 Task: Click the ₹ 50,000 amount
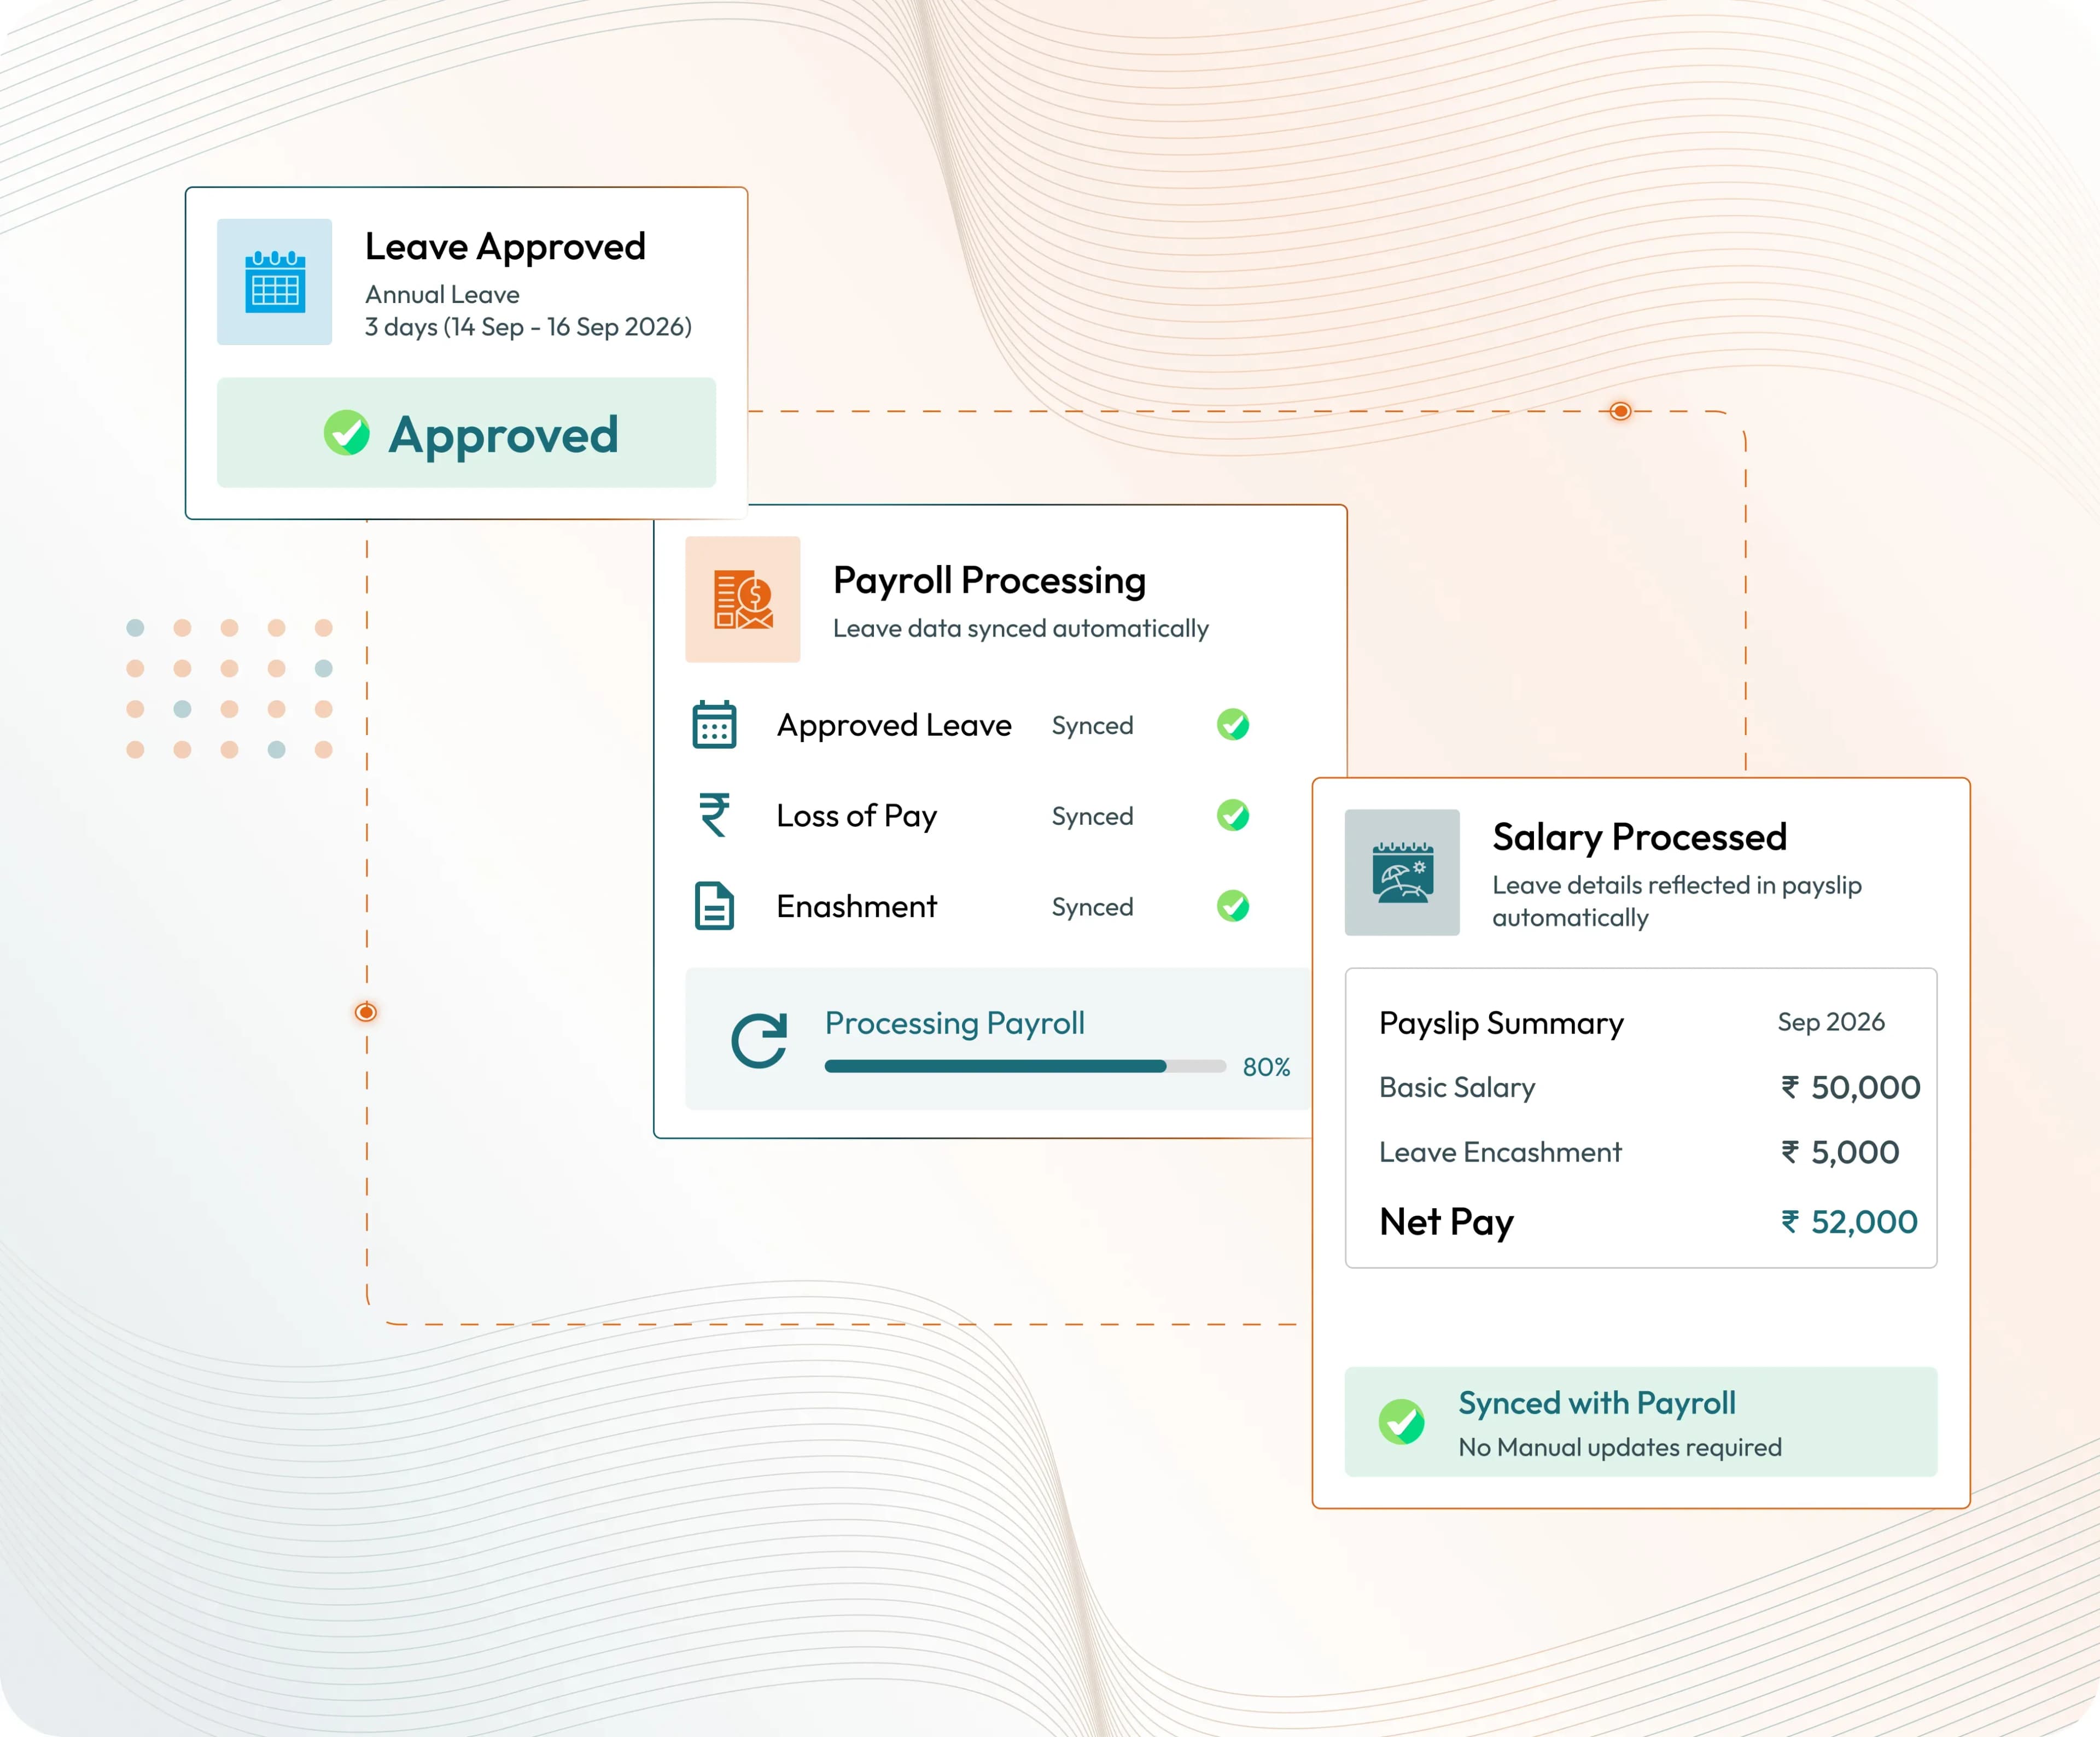click(x=1850, y=1088)
